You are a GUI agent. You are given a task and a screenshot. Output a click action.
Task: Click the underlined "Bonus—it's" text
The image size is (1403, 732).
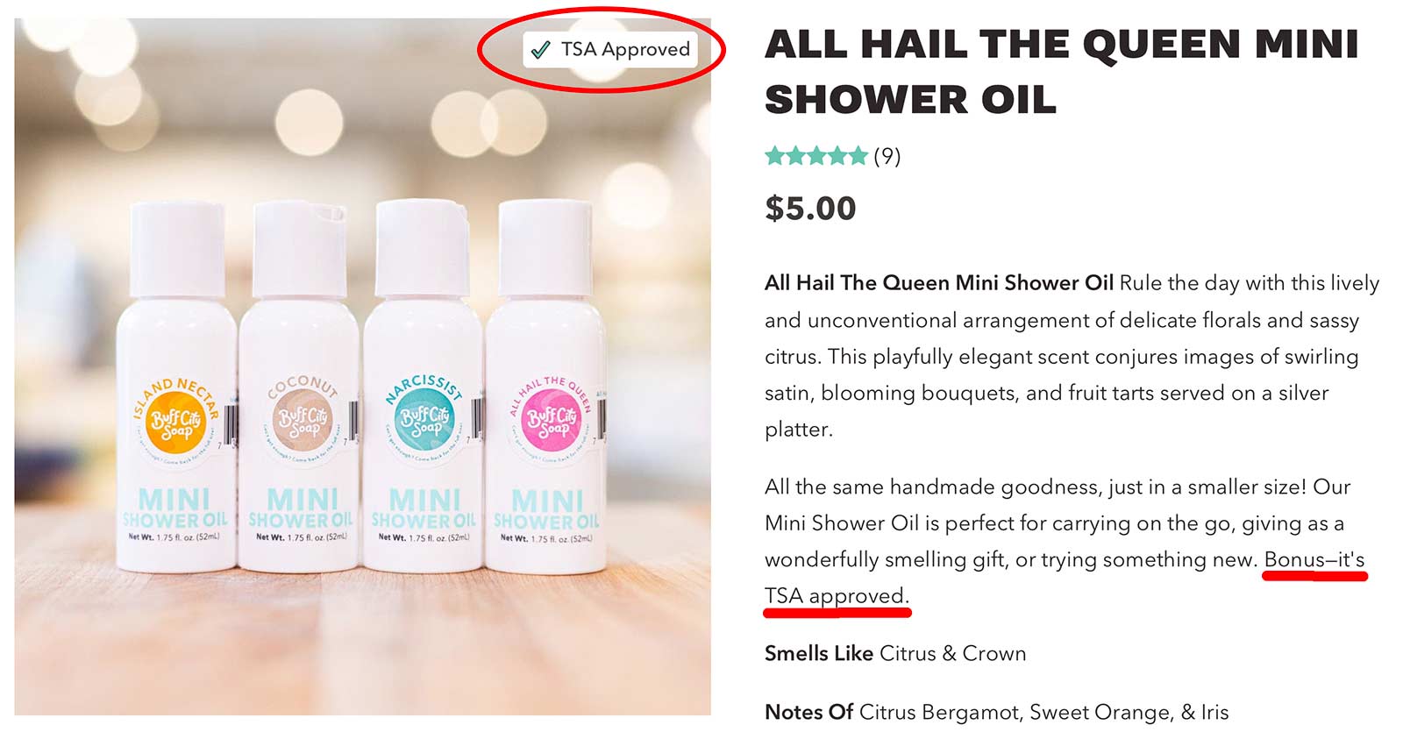click(x=1314, y=559)
